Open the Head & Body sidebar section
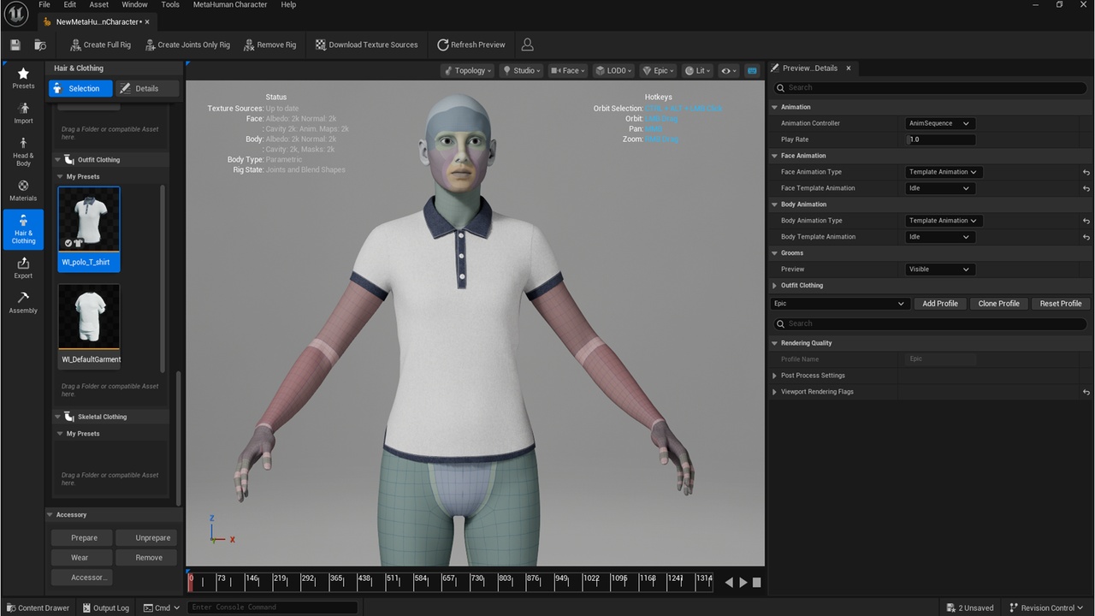The height and width of the screenshot is (616, 1095). (x=23, y=151)
